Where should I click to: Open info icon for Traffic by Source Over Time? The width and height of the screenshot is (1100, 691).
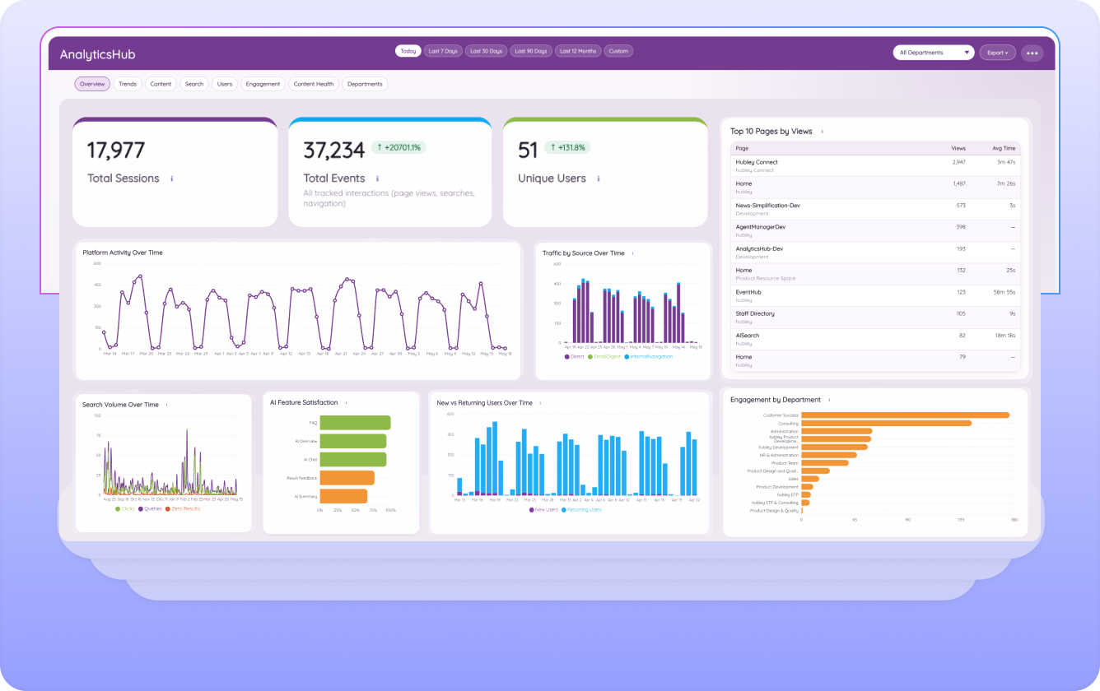[632, 253]
